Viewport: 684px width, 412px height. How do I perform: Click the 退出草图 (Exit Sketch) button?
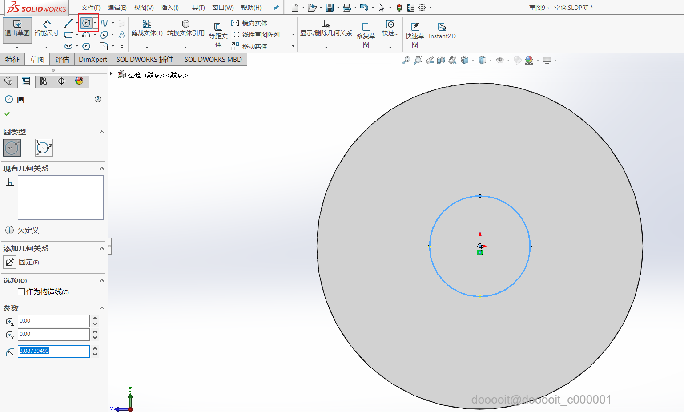click(x=17, y=28)
